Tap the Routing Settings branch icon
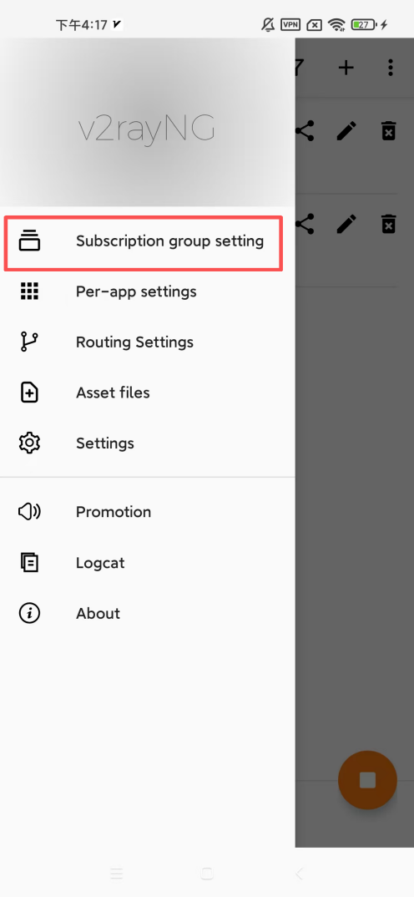Viewport: 414px width, 897px height. coord(29,342)
